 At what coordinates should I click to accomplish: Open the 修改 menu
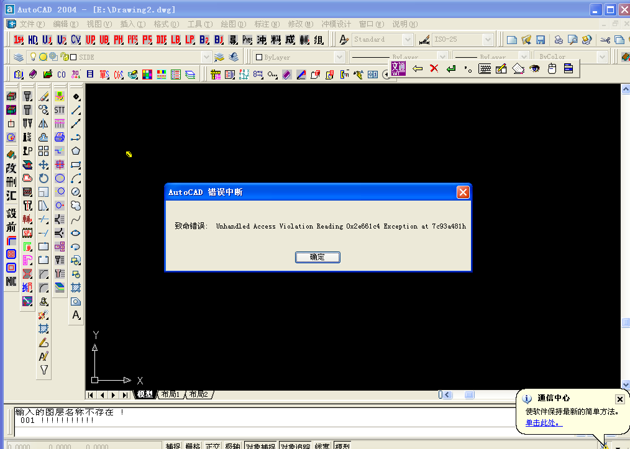coord(300,24)
